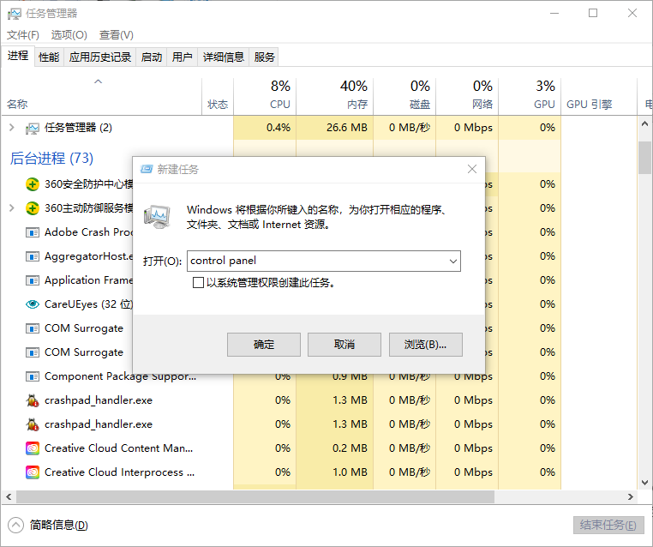Switch to the 详细信息 tab
This screenshot has height=547, width=653.
(223, 57)
